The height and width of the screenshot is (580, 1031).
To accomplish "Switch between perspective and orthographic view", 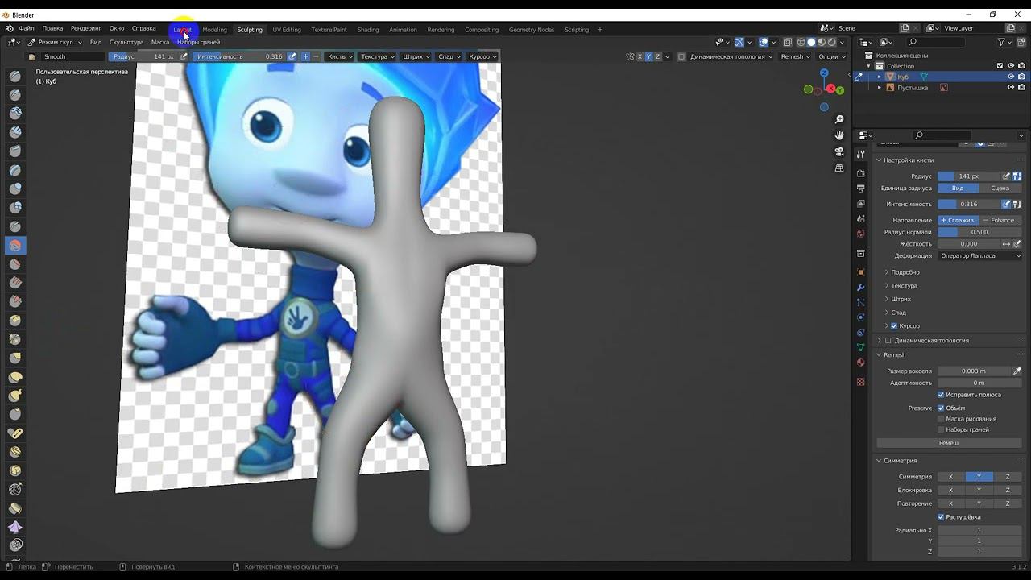I will (x=839, y=168).
